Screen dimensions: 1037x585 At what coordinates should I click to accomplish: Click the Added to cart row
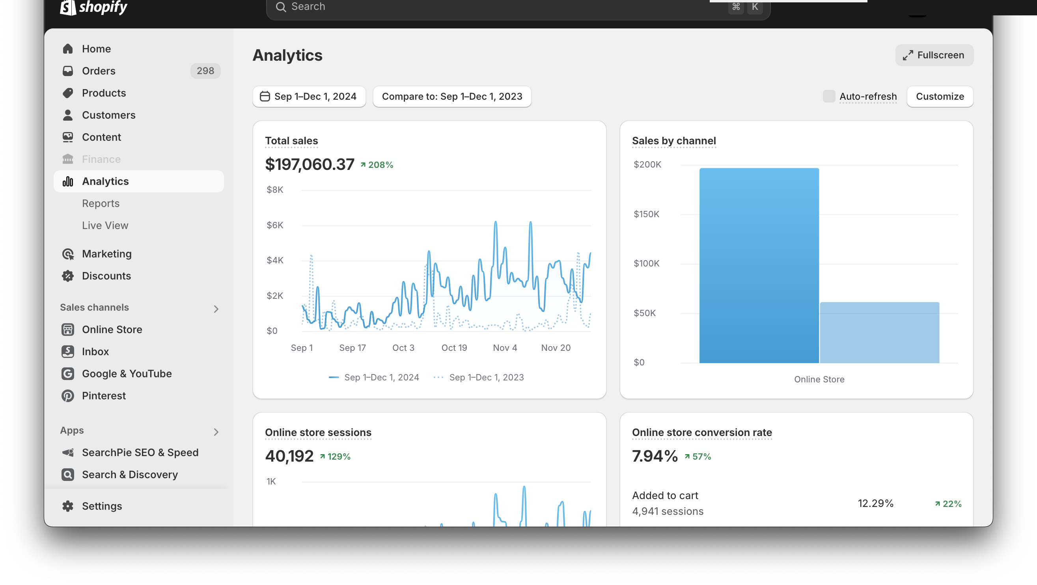point(796,503)
